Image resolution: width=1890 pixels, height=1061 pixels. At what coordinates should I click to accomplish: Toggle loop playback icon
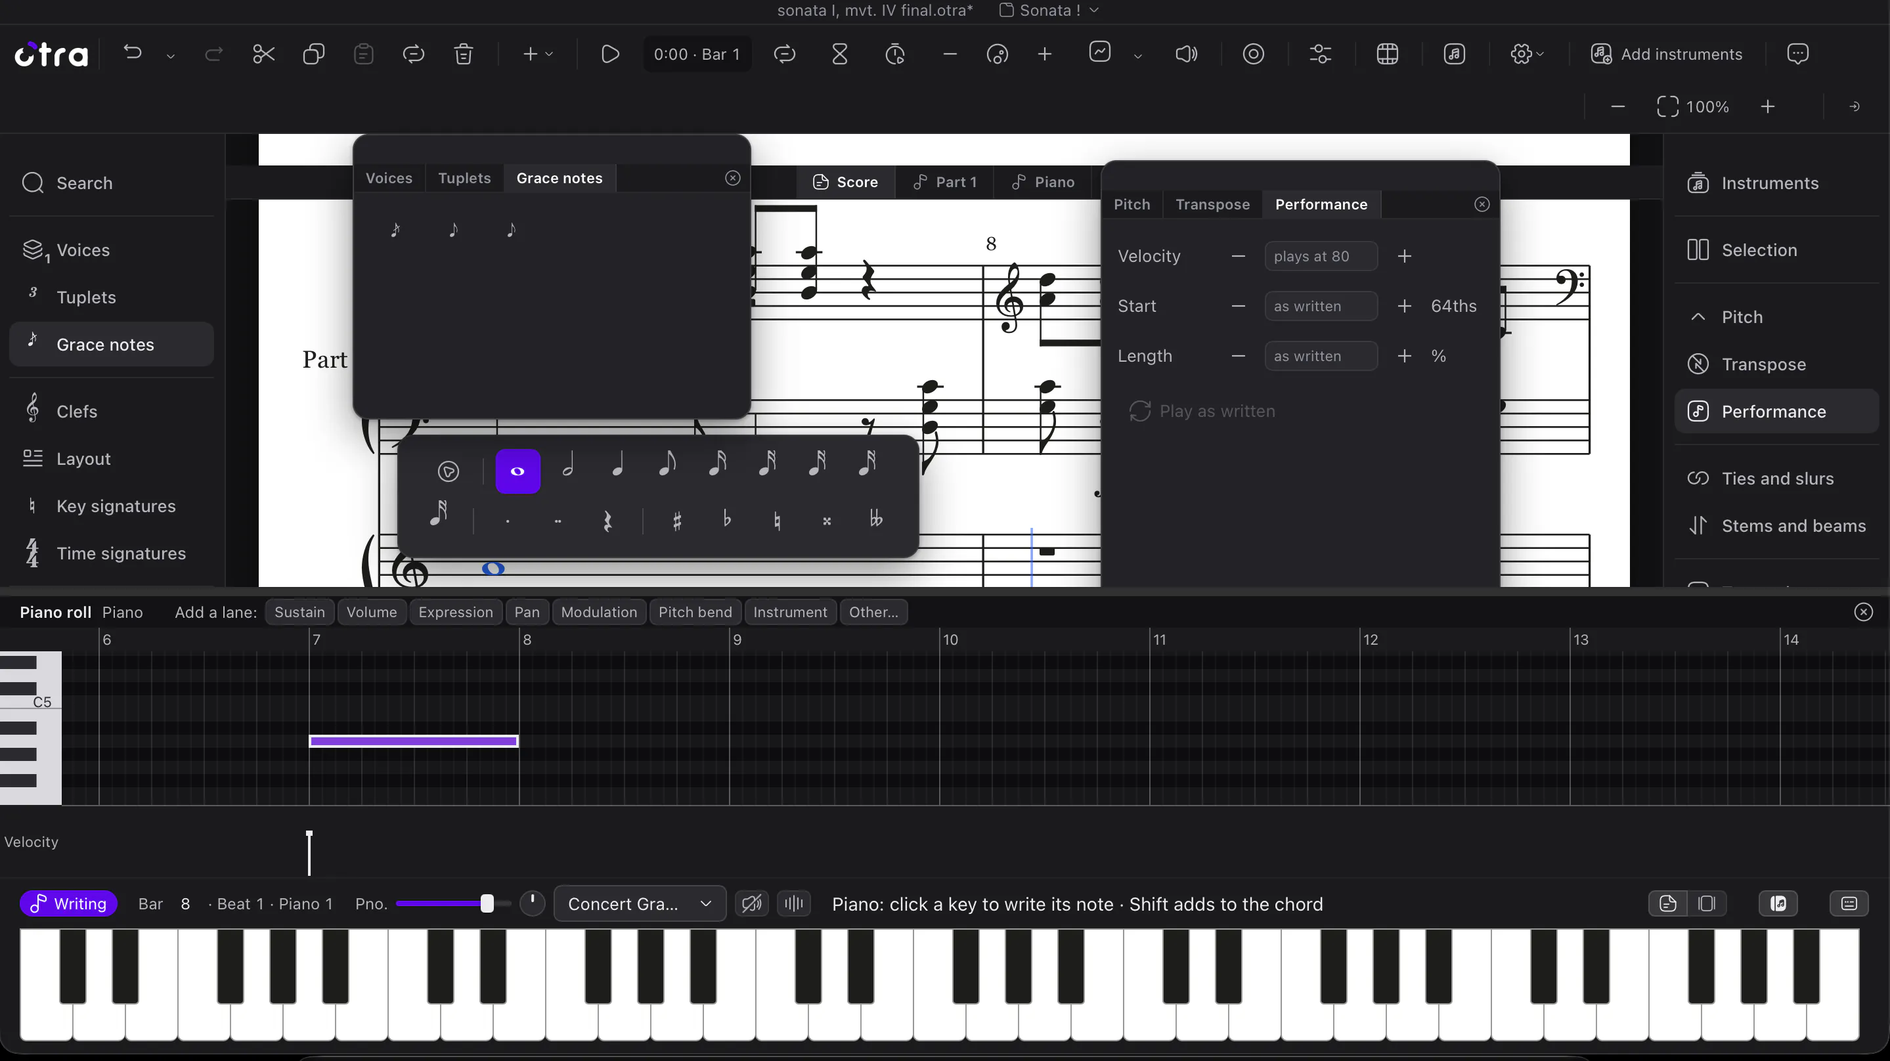click(x=784, y=54)
